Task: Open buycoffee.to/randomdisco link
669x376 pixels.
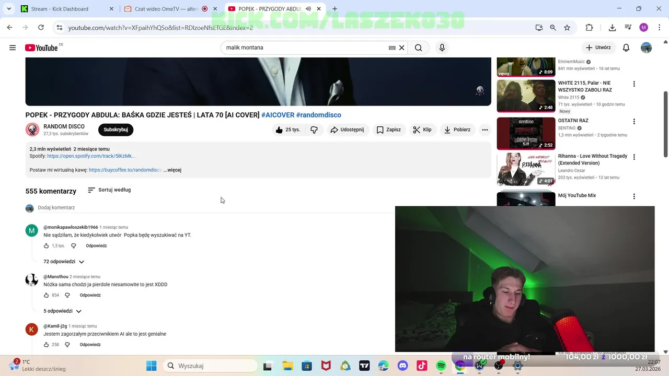Action: 125,170
